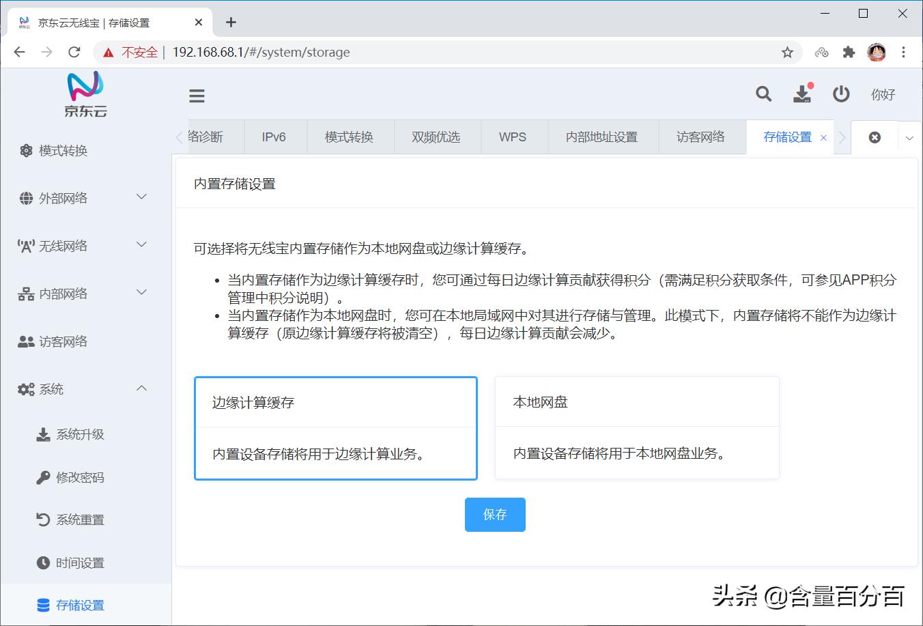Viewport: 923px width, 626px height.
Task: Open the IPv6 tab
Action: [274, 137]
